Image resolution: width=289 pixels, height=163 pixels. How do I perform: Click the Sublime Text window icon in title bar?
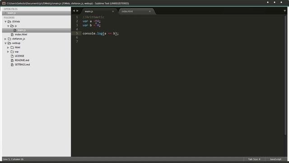(4, 3)
